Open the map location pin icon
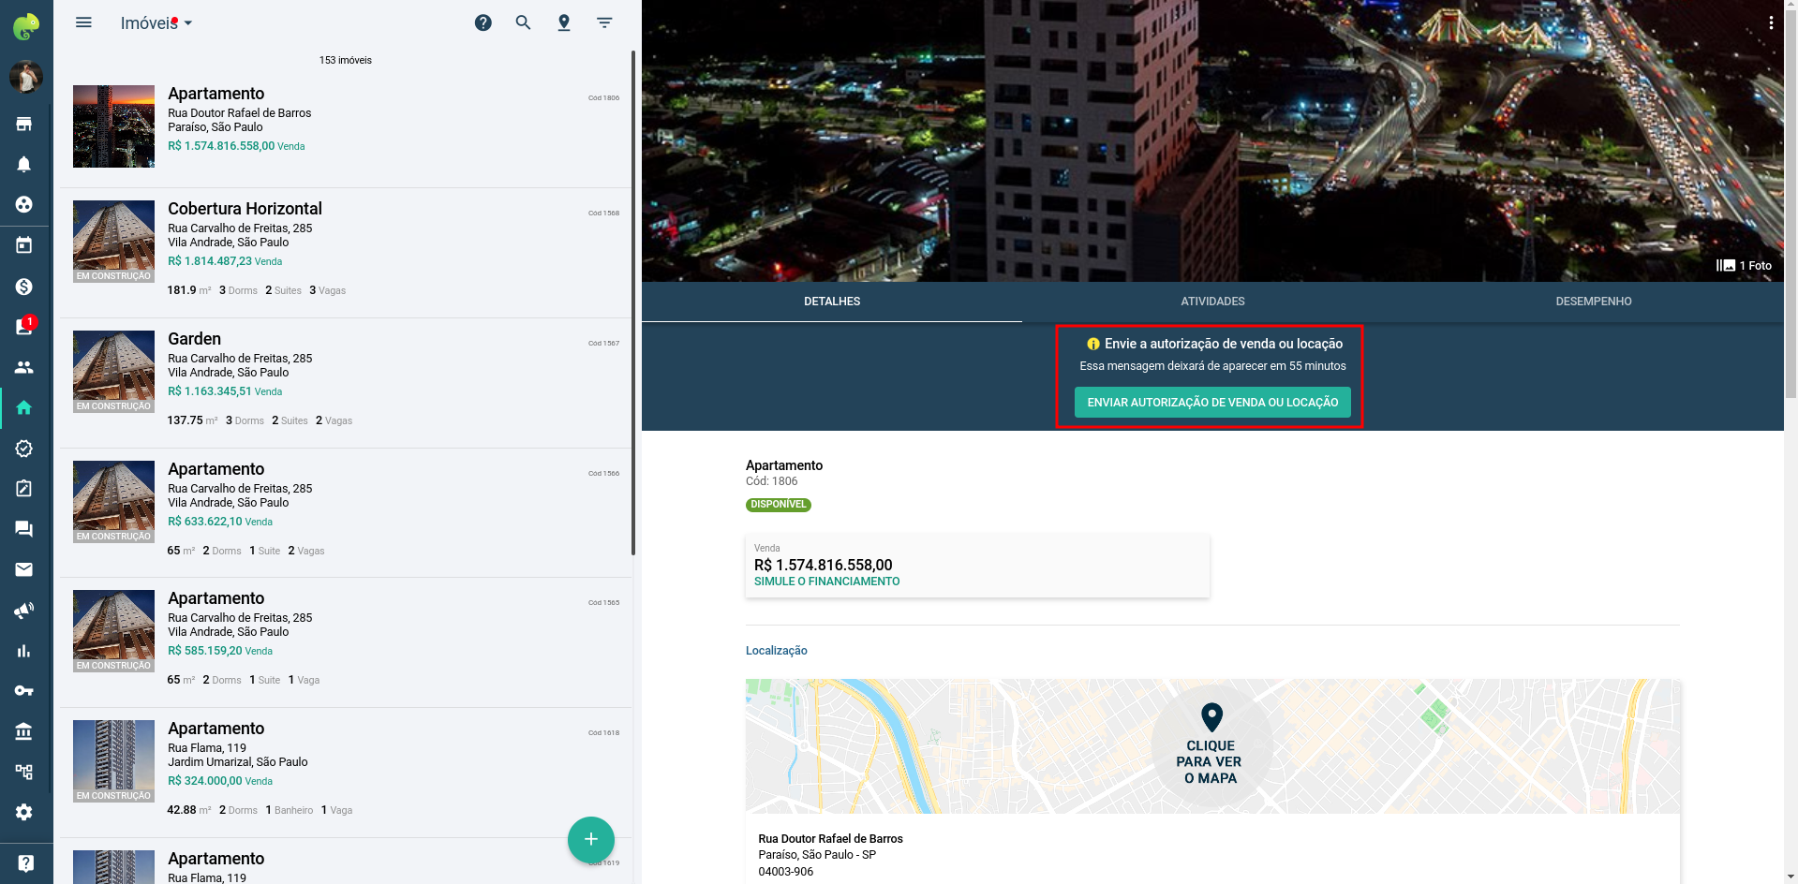The image size is (1798, 884). 564,22
